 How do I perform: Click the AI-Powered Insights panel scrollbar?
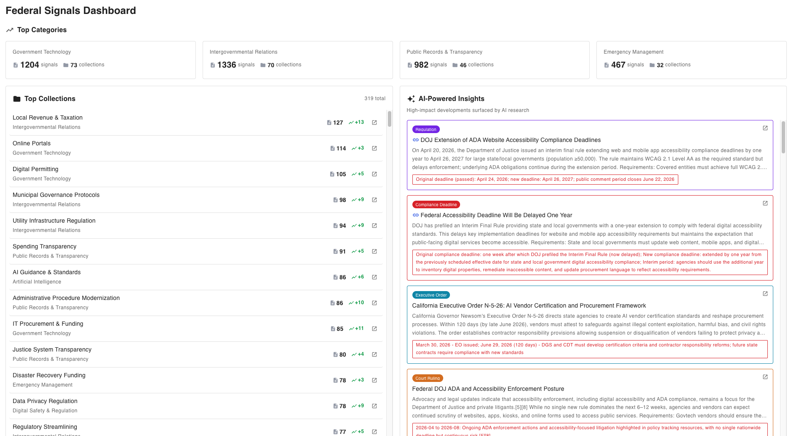783,137
